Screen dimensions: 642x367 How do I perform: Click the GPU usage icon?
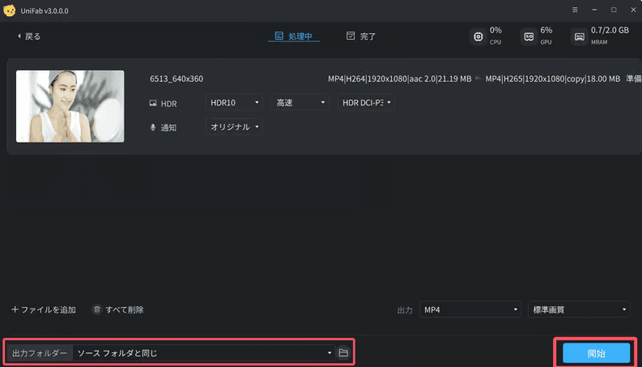pyautogui.click(x=529, y=36)
